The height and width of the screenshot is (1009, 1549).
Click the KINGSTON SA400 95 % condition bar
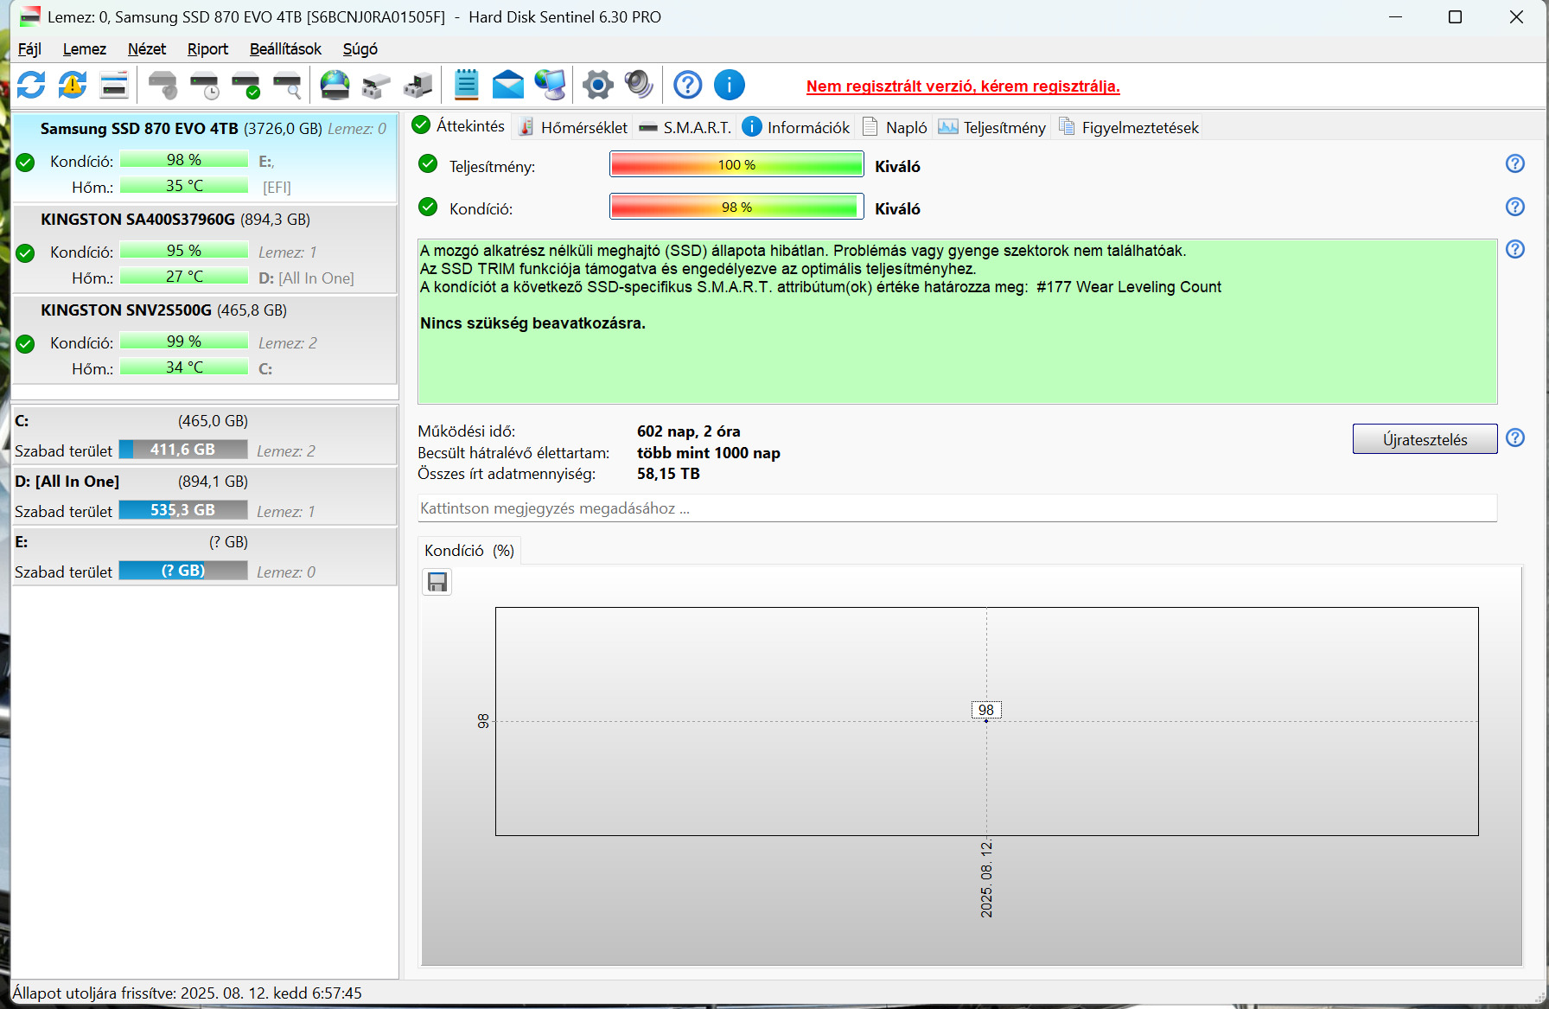[184, 251]
